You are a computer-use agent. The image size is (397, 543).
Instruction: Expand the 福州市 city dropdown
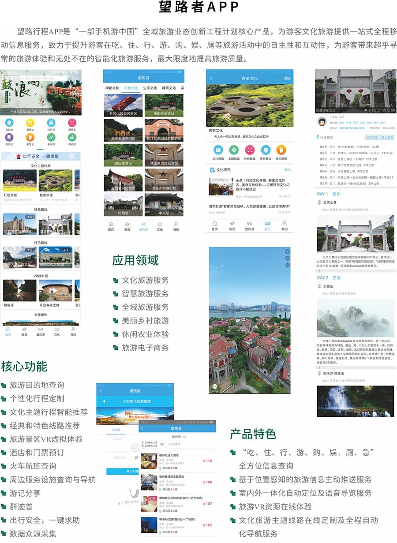pos(178,437)
